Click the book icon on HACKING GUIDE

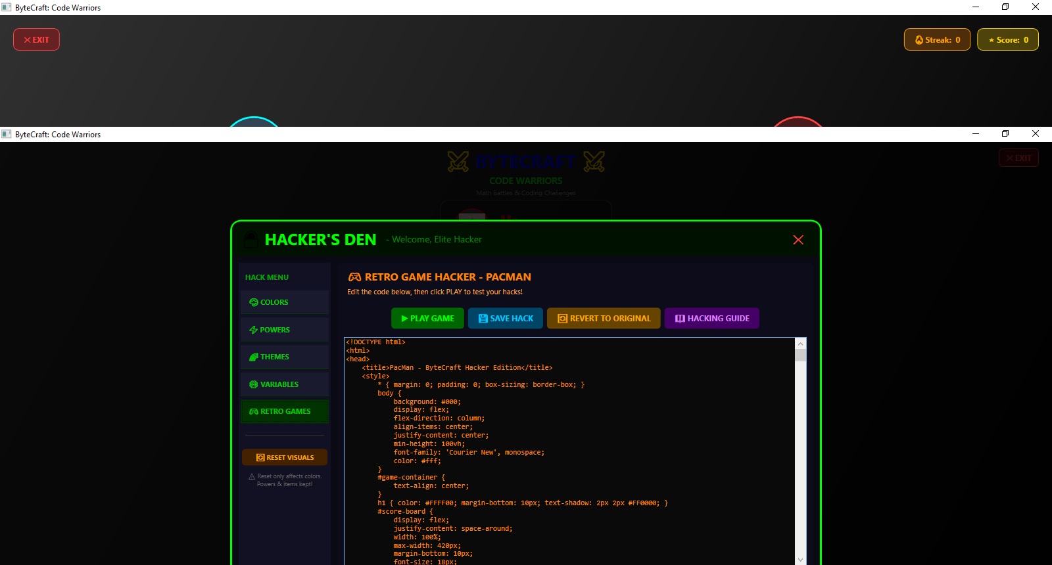tap(680, 319)
